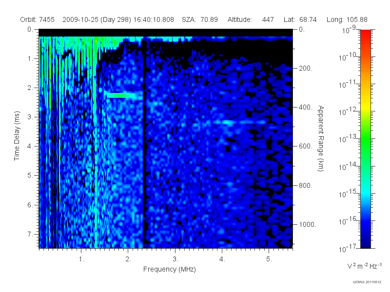Click the '600.' apparent range tick label
The image size is (390, 292).
click(306, 146)
